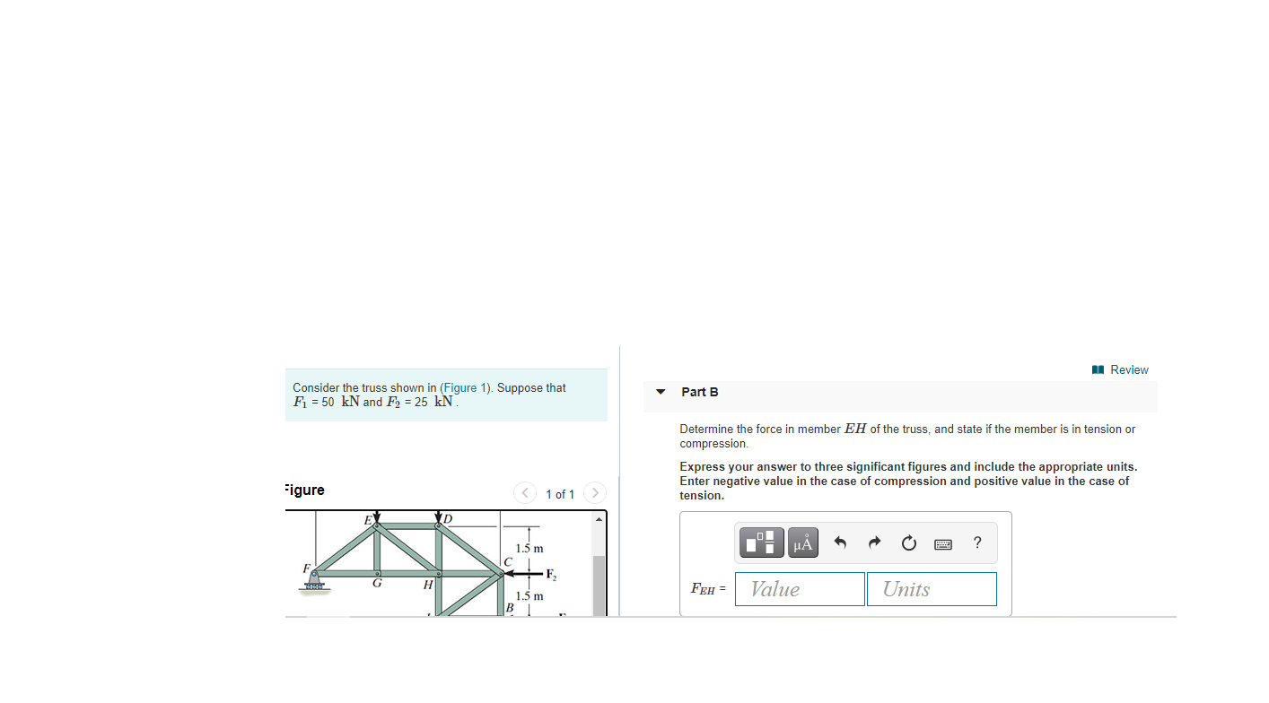Click the 'Express your answer' instruction text
The width and height of the screenshot is (1269, 703).
(908, 481)
